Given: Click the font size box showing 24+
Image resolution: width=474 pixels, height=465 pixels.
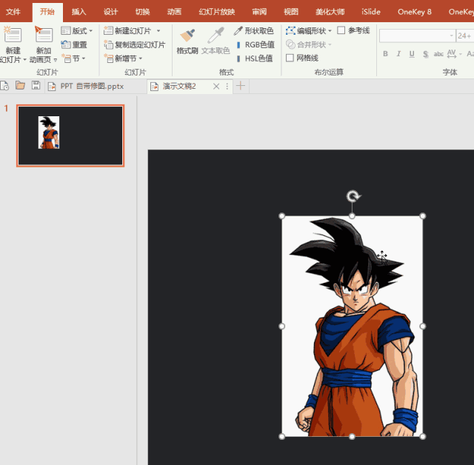Looking at the screenshot, I should [464, 36].
